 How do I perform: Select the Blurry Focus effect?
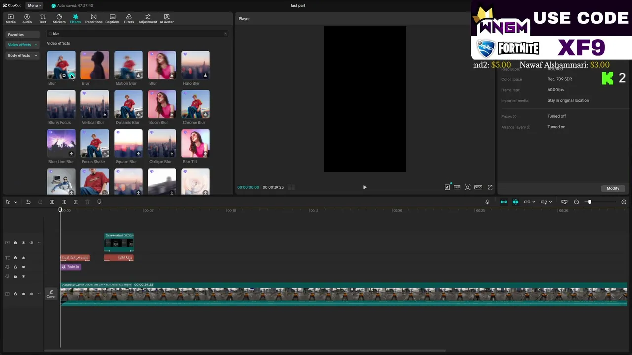61,104
